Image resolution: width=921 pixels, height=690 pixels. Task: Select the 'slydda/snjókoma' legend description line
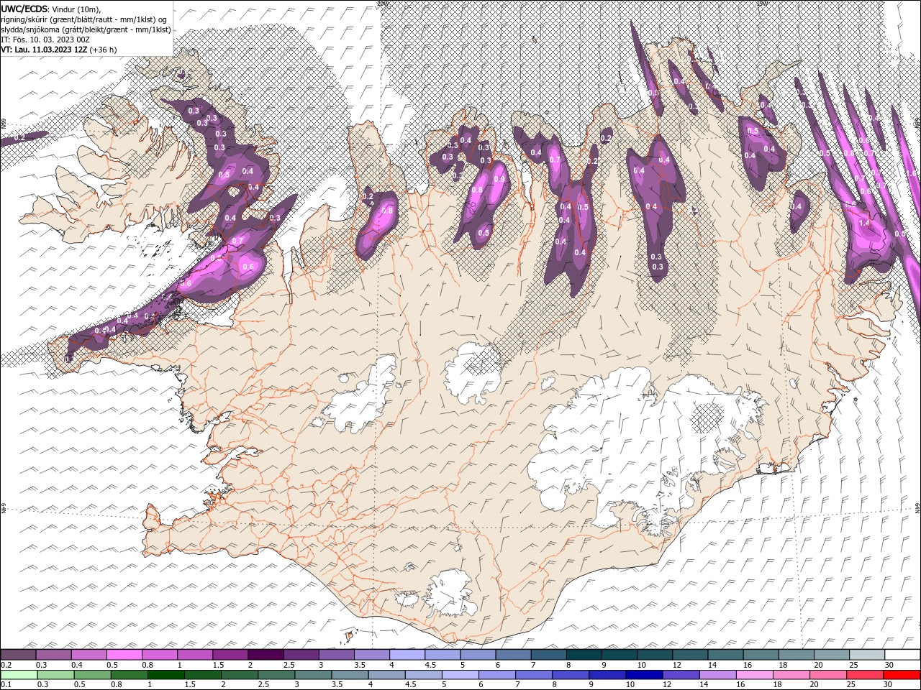[86, 29]
